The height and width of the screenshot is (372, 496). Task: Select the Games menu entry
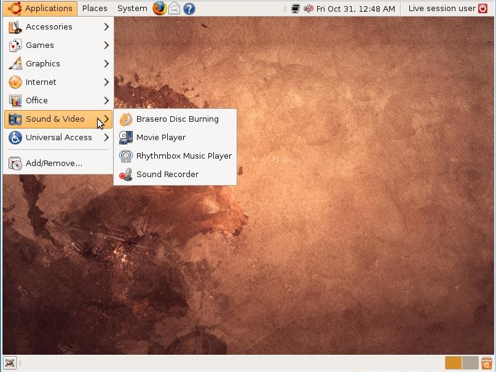tap(58, 46)
